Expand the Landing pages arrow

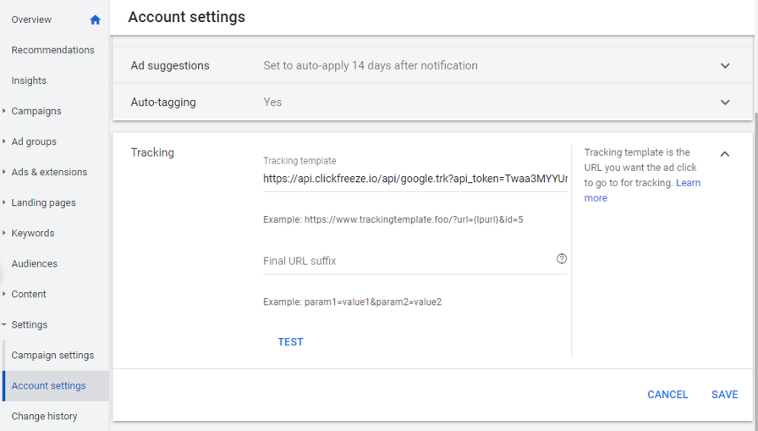pos(4,202)
